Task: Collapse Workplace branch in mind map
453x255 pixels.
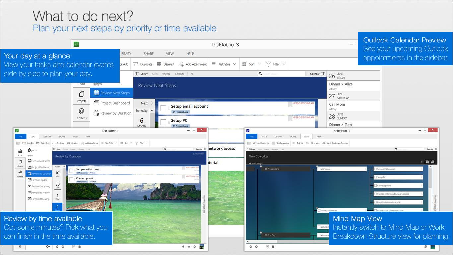Action: point(317,166)
